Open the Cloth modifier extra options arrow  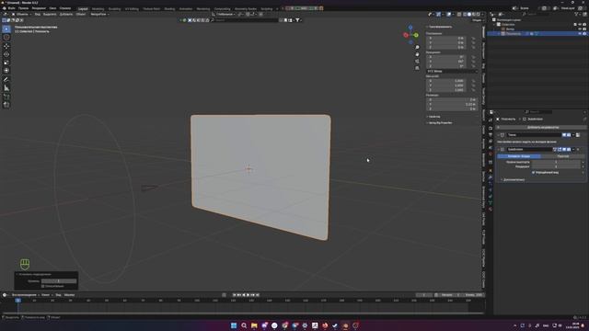(x=573, y=135)
